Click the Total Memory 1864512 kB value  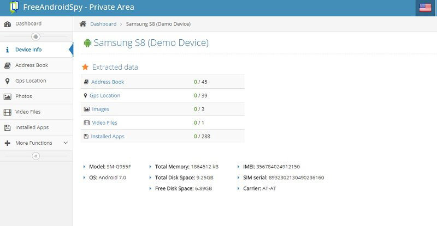click(x=204, y=167)
